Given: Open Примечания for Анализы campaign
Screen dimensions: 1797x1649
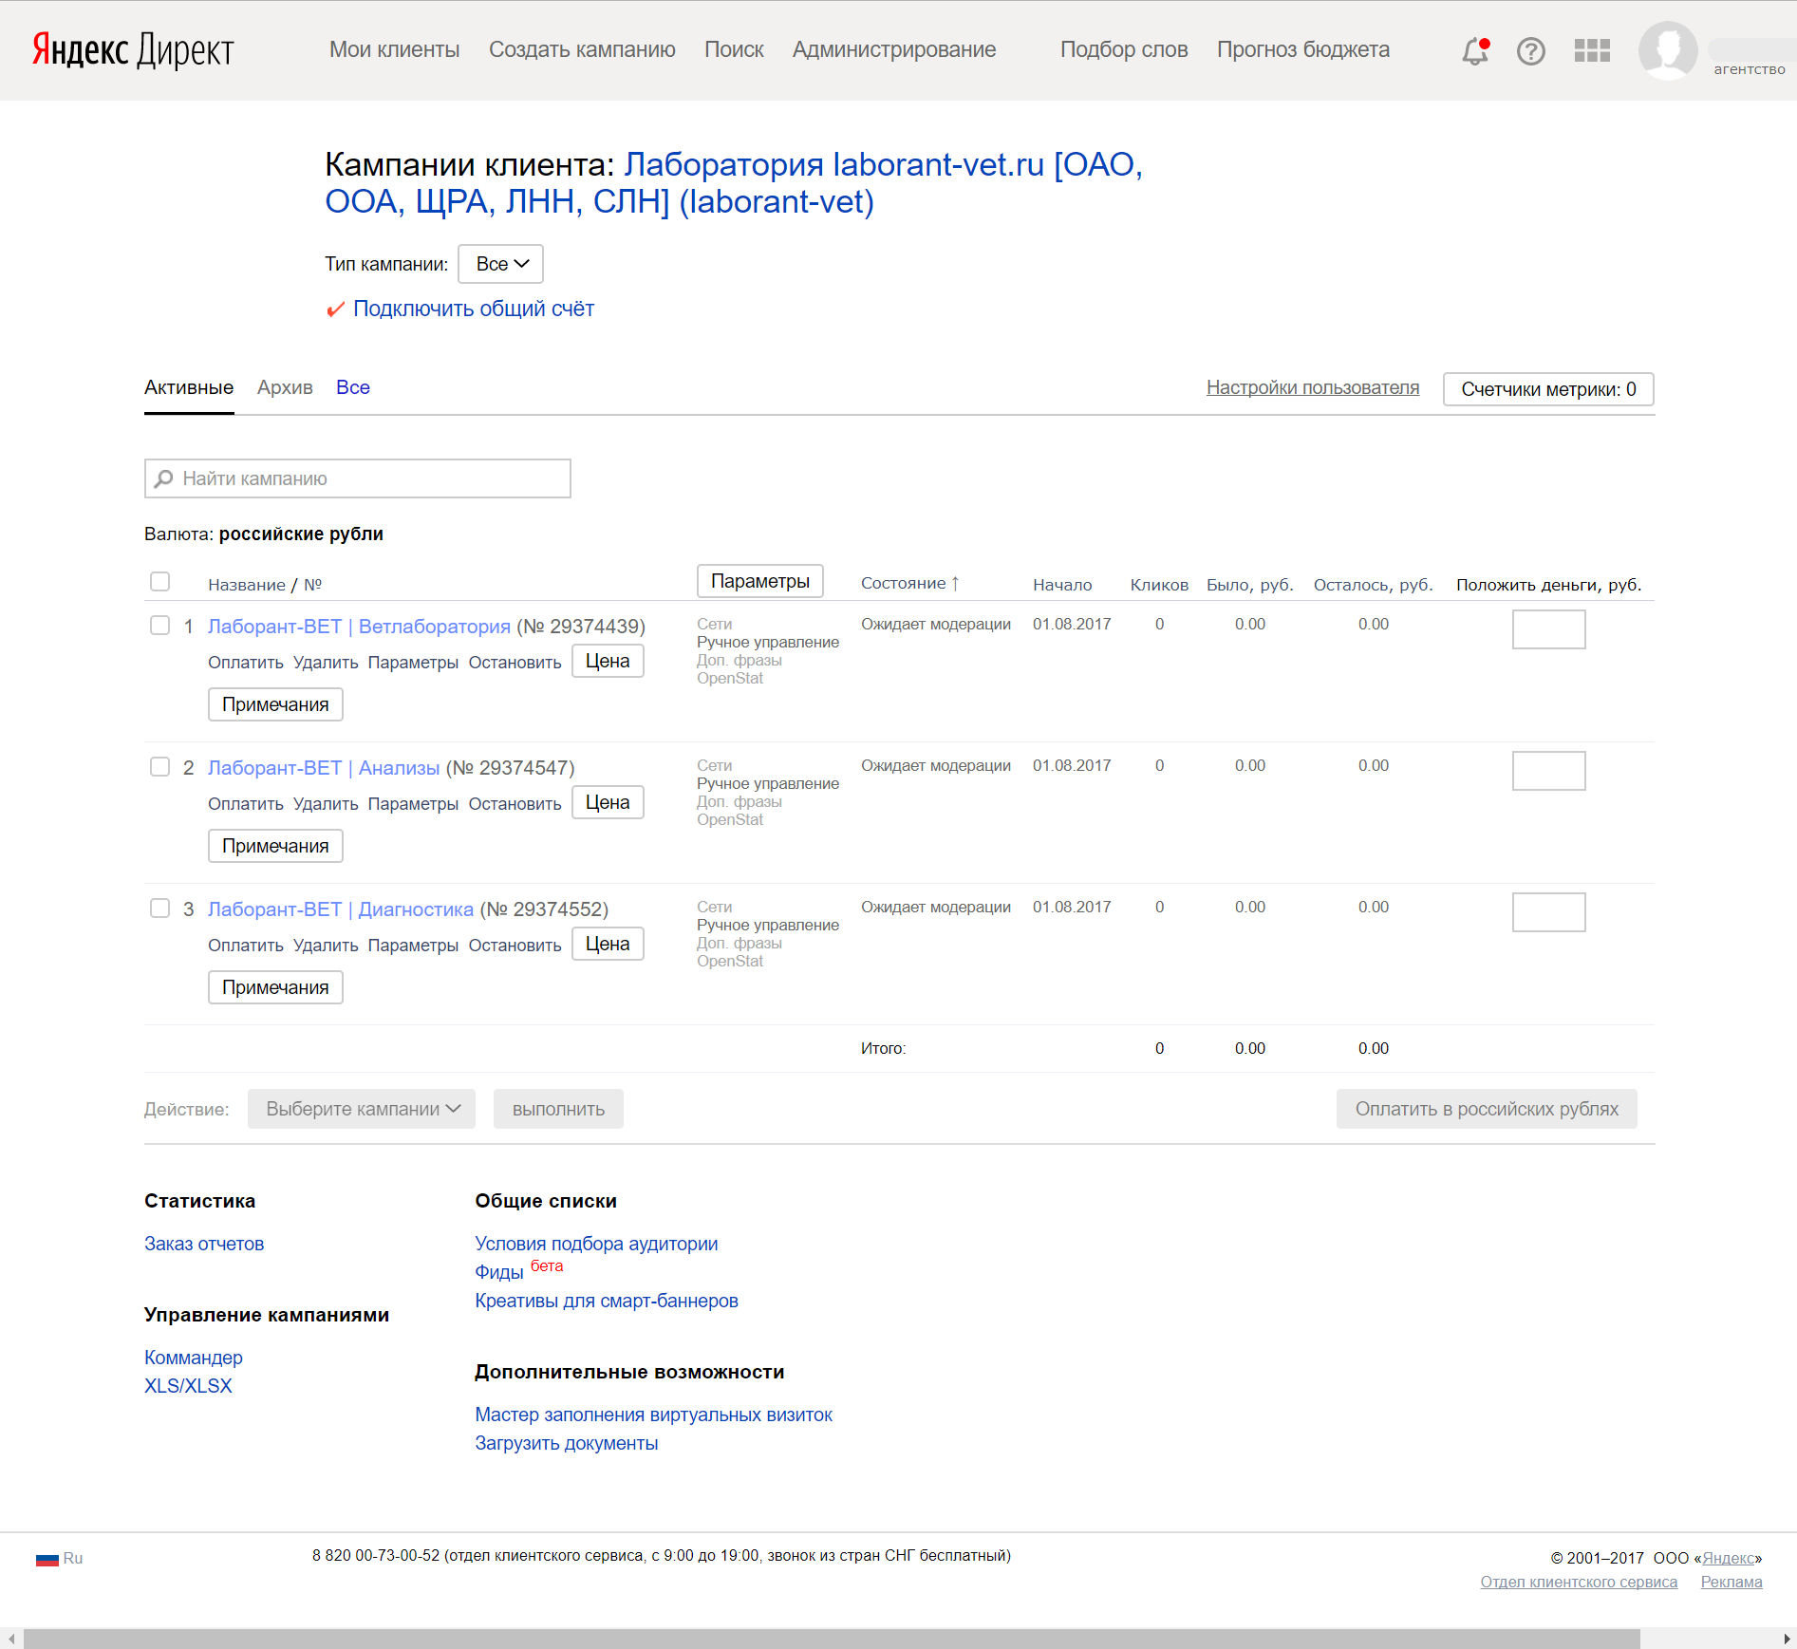Looking at the screenshot, I should click(x=275, y=846).
